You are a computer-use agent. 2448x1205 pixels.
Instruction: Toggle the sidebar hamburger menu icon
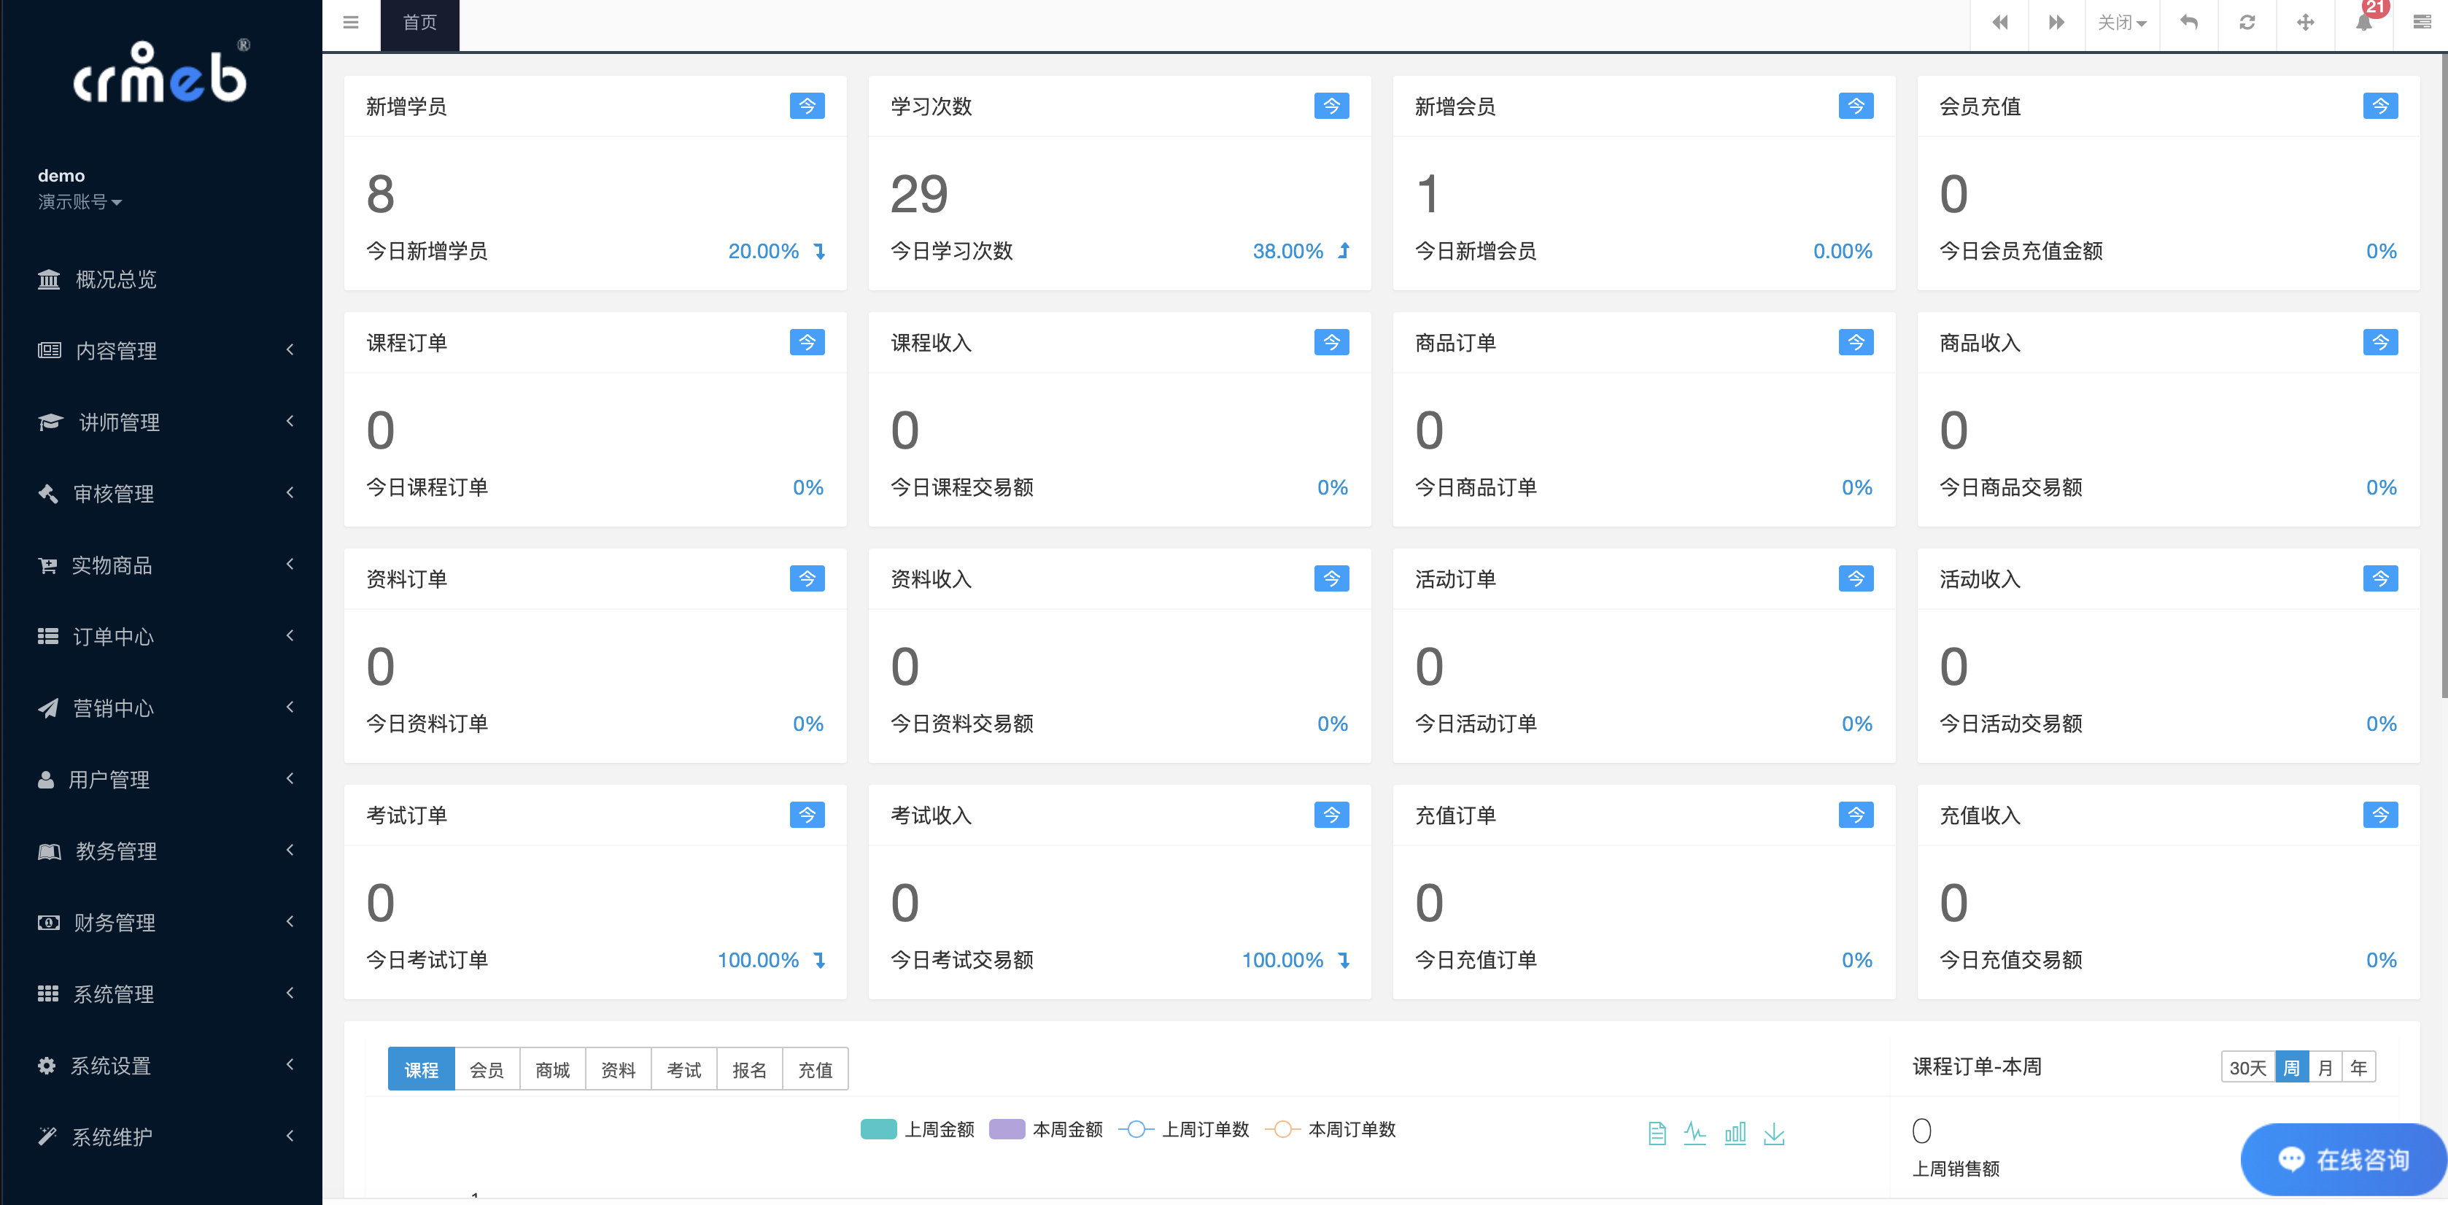pyautogui.click(x=351, y=23)
